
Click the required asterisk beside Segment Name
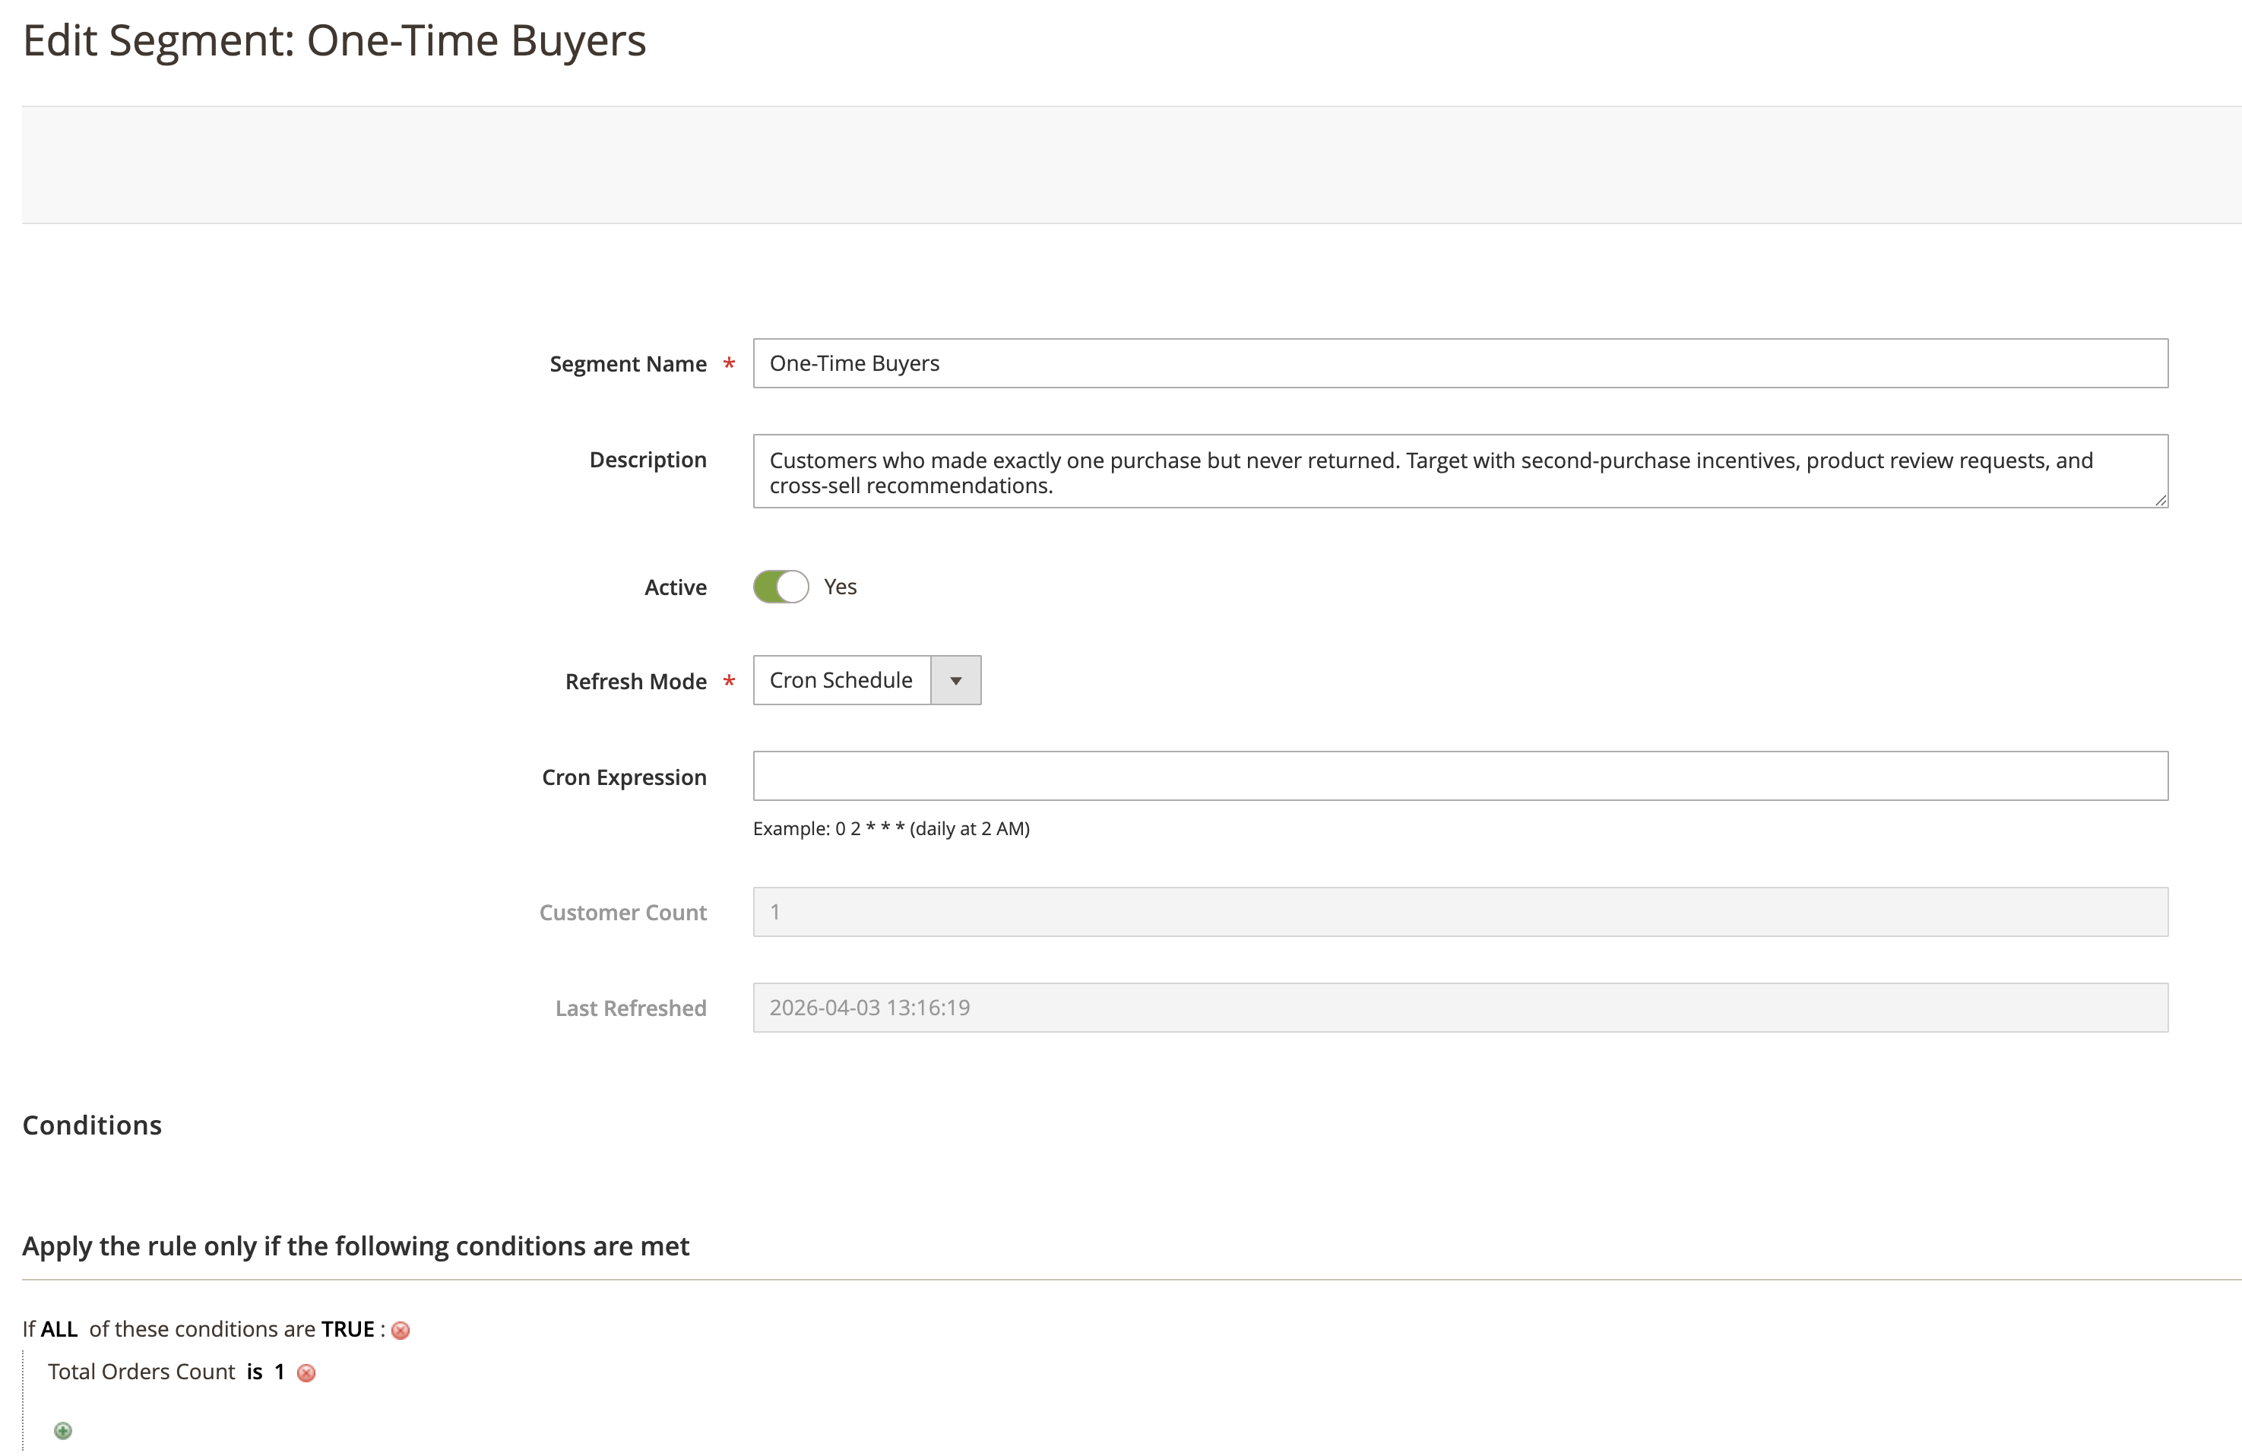tap(728, 363)
